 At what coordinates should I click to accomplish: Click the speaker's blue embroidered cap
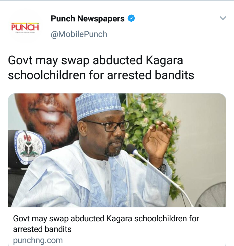(98, 105)
